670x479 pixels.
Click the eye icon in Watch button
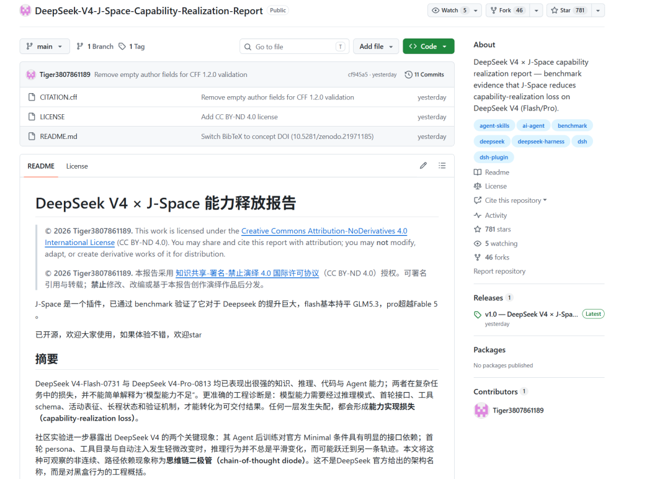[435, 11]
